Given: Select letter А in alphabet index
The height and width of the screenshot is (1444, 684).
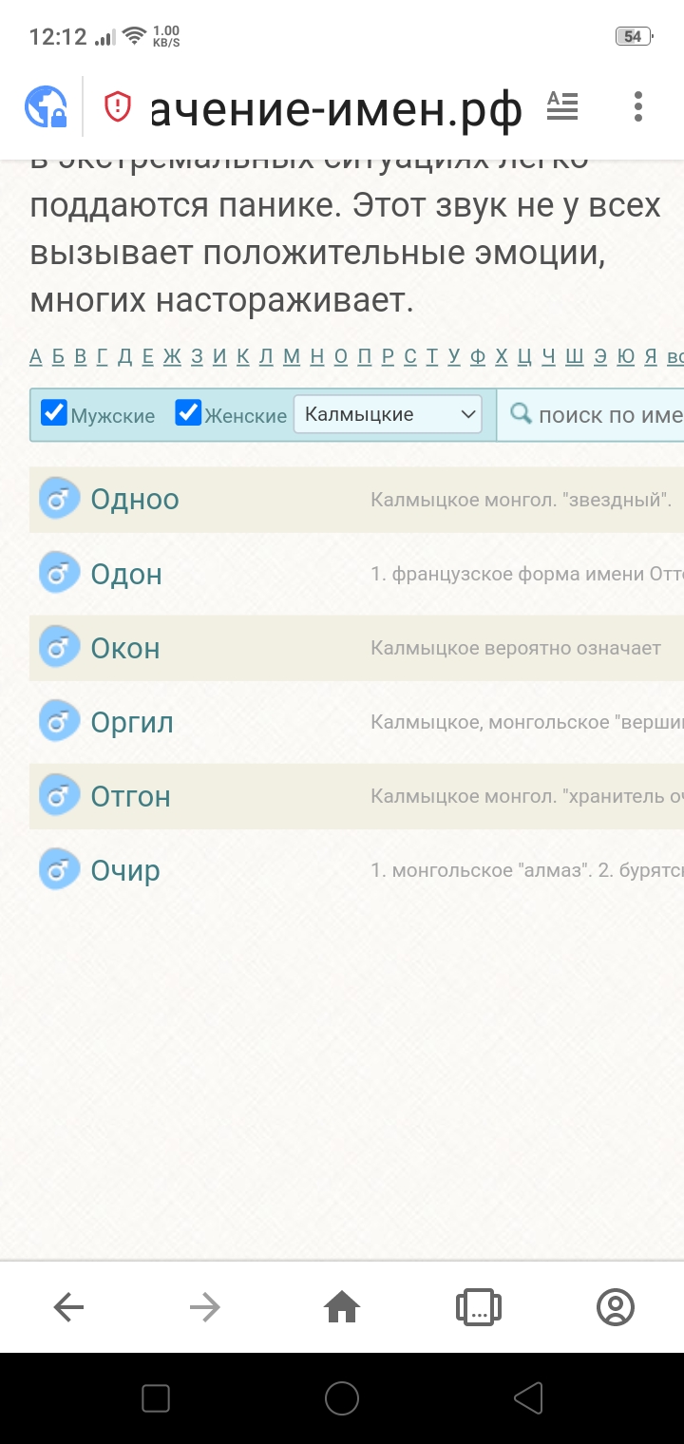Looking at the screenshot, I should (x=36, y=356).
